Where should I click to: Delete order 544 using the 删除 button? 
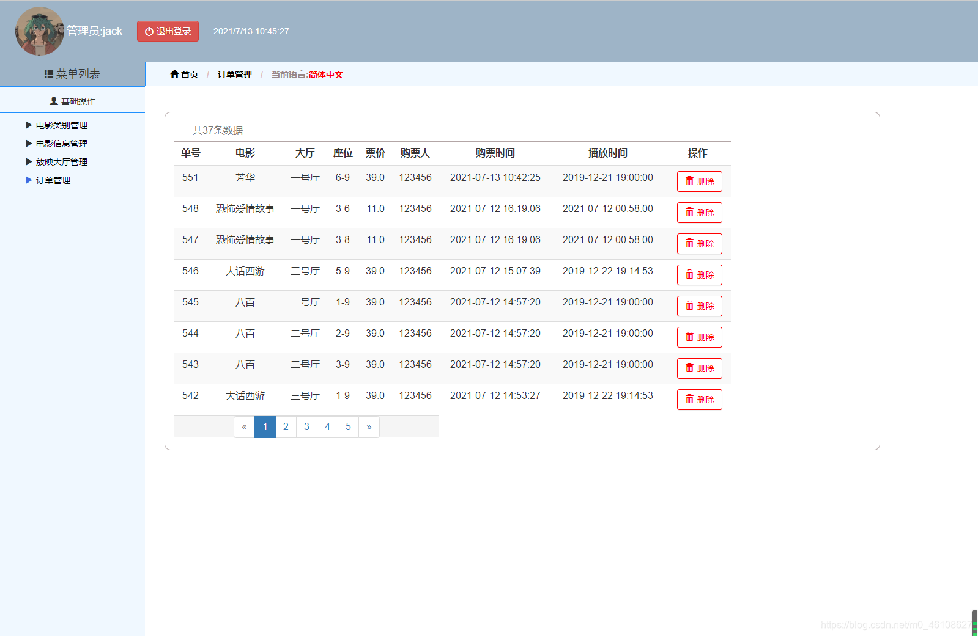[x=700, y=337]
